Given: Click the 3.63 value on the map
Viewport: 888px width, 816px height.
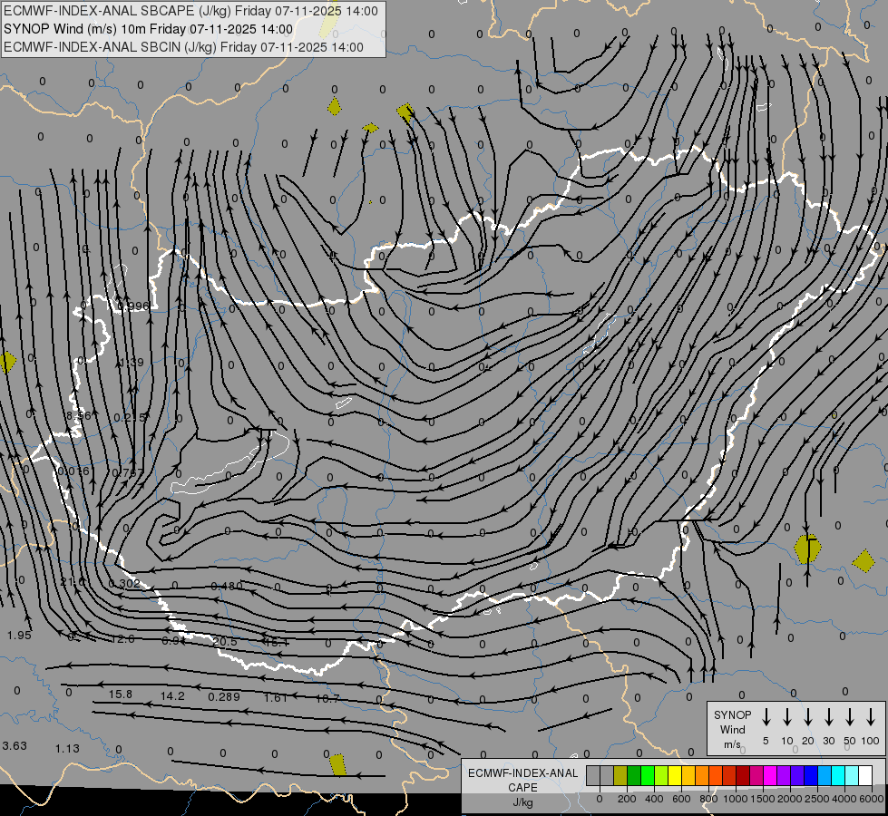Looking at the screenshot, I should click(15, 746).
